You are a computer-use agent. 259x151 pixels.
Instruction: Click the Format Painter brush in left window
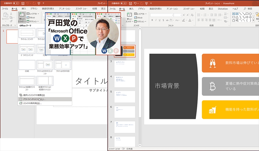click(x=11, y=21)
